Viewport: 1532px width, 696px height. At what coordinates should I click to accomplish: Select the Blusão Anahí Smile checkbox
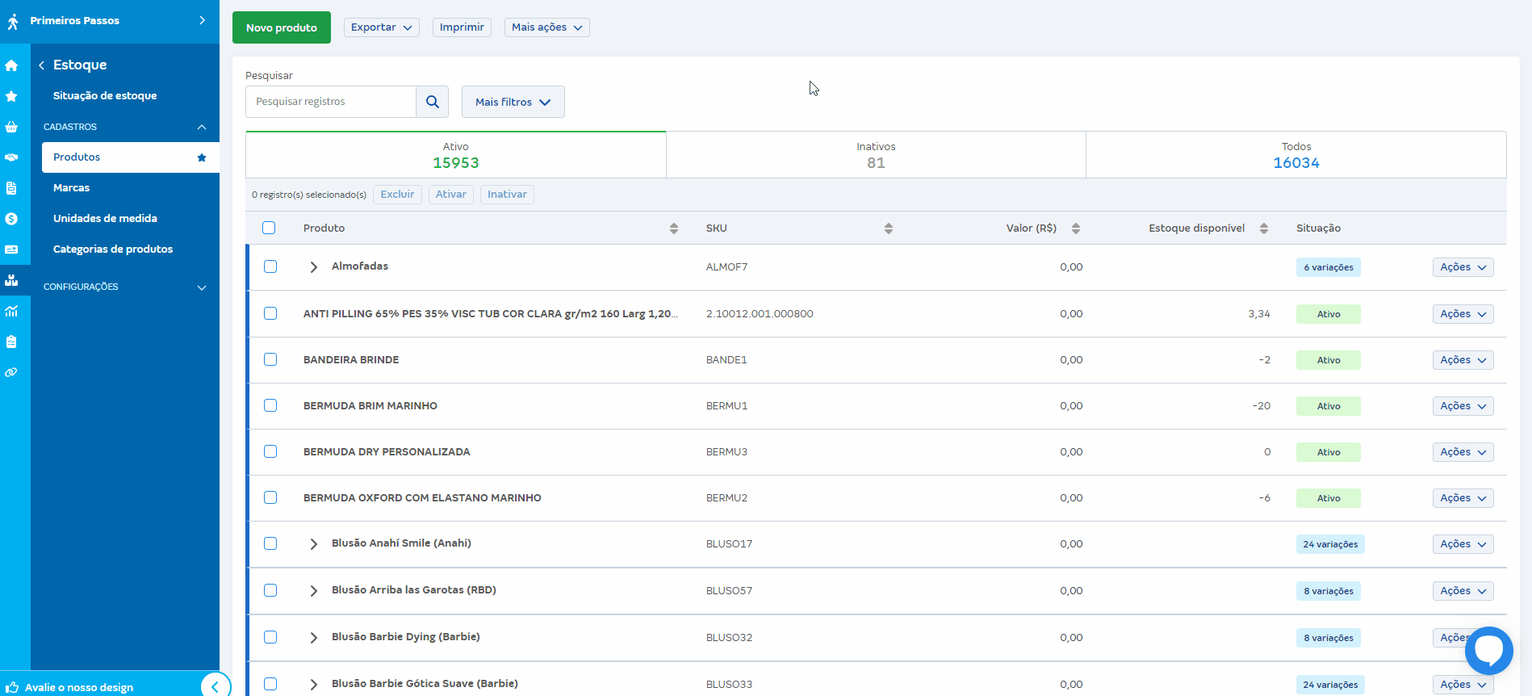coord(270,543)
